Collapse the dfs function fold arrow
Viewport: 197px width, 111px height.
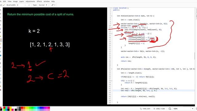[112, 69]
